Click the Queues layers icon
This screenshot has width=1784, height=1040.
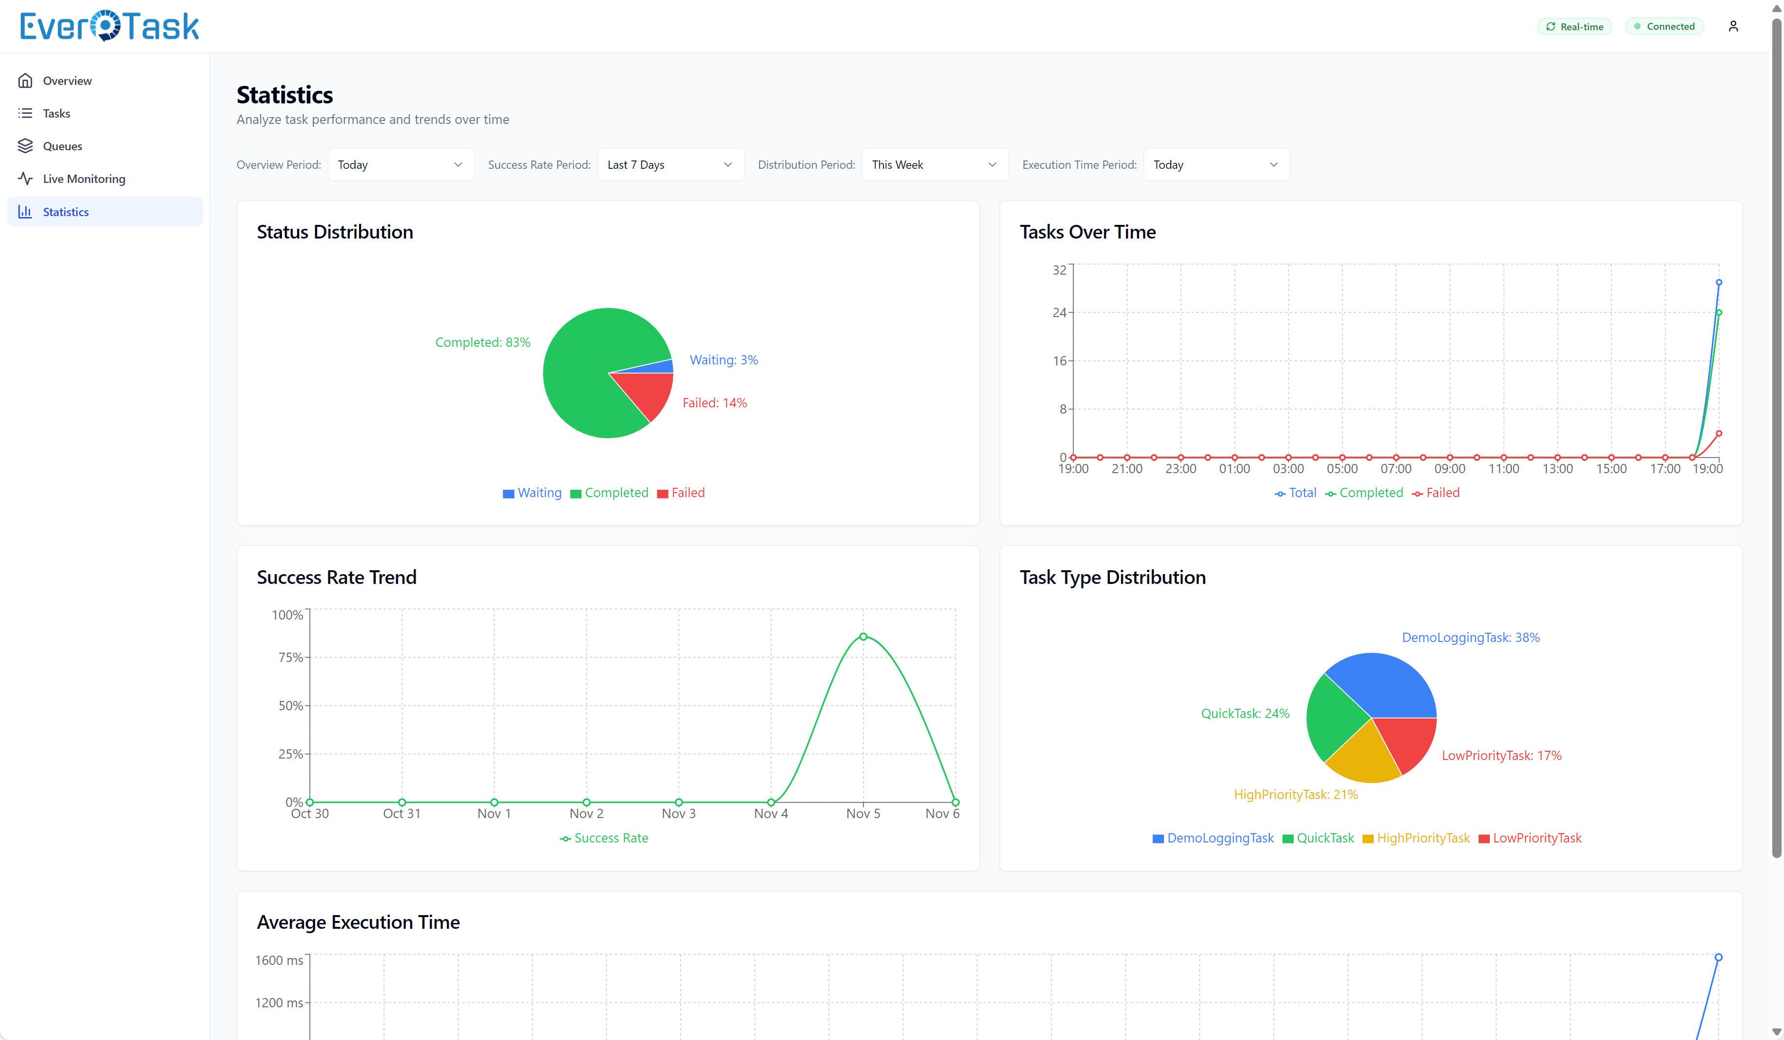coord(25,146)
